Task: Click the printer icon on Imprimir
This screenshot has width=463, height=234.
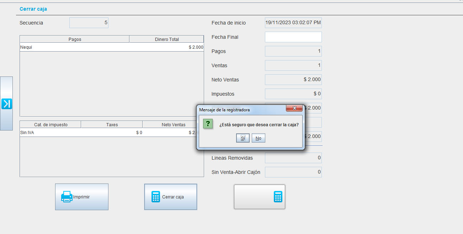Action: pyautogui.click(x=66, y=197)
